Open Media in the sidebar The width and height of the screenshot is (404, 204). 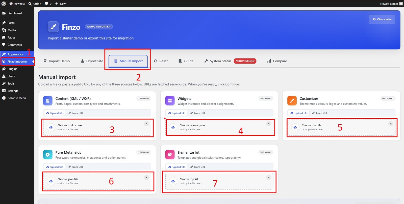(x=17, y=30)
